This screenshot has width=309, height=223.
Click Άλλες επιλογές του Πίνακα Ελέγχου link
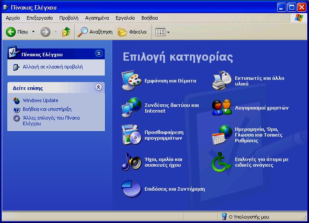51,121
